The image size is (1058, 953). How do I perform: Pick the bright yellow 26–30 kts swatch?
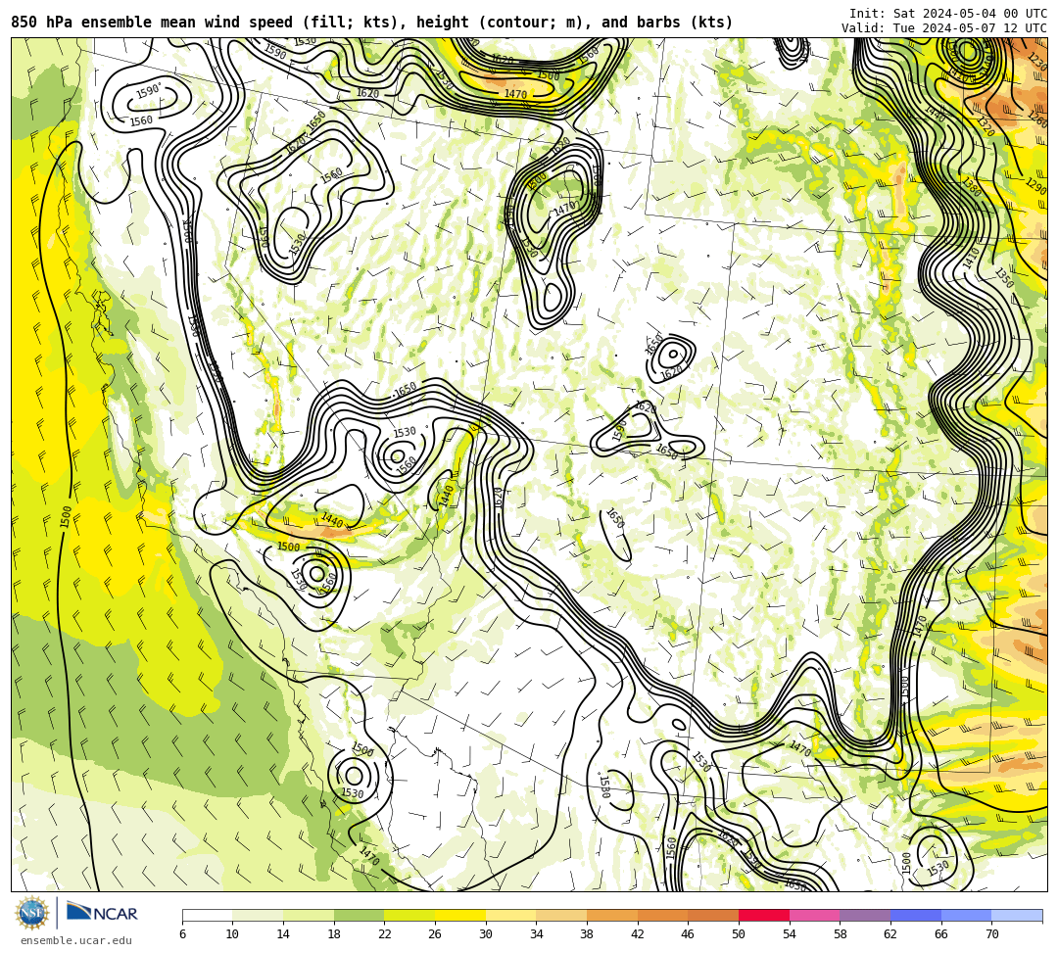460,915
